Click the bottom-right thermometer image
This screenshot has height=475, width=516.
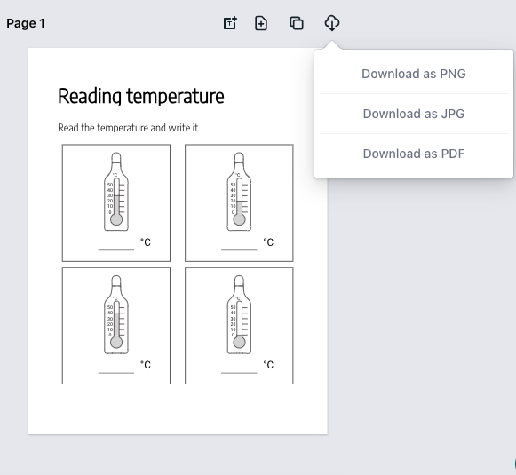[x=239, y=314]
